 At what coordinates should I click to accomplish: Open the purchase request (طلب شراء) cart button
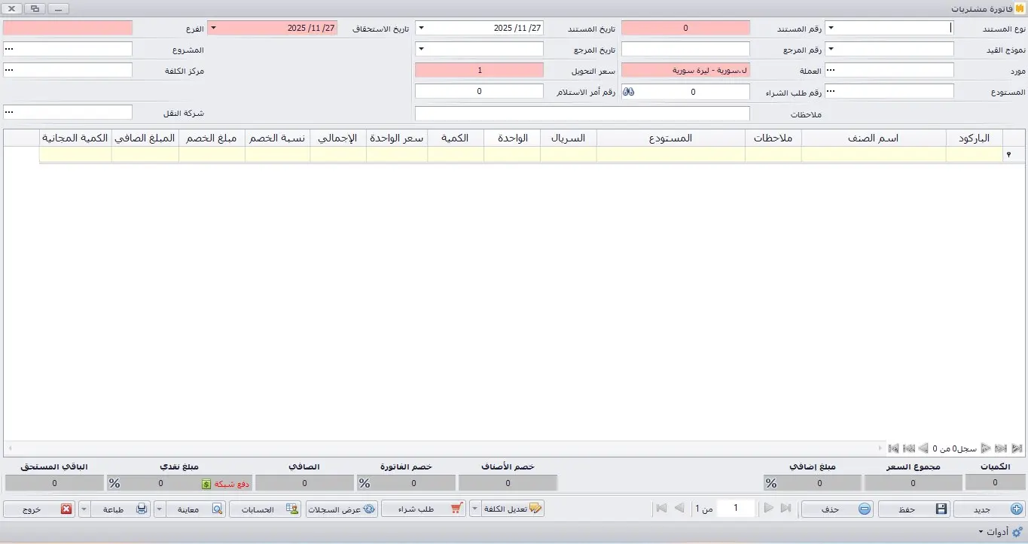coord(422,509)
